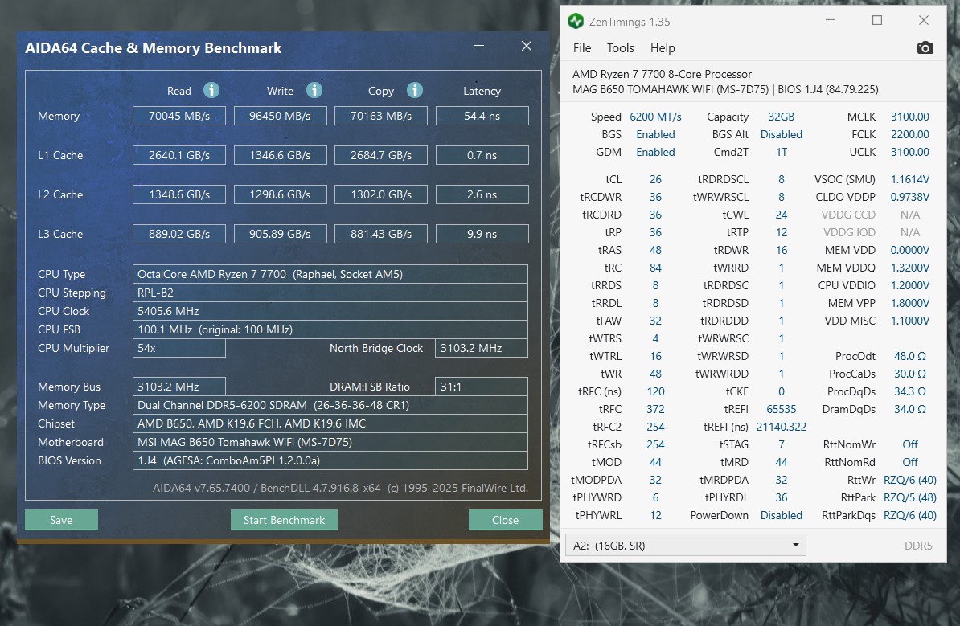Click the Read info icon in AIDA64
Image resolution: width=960 pixels, height=626 pixels.
coord(211,91)
